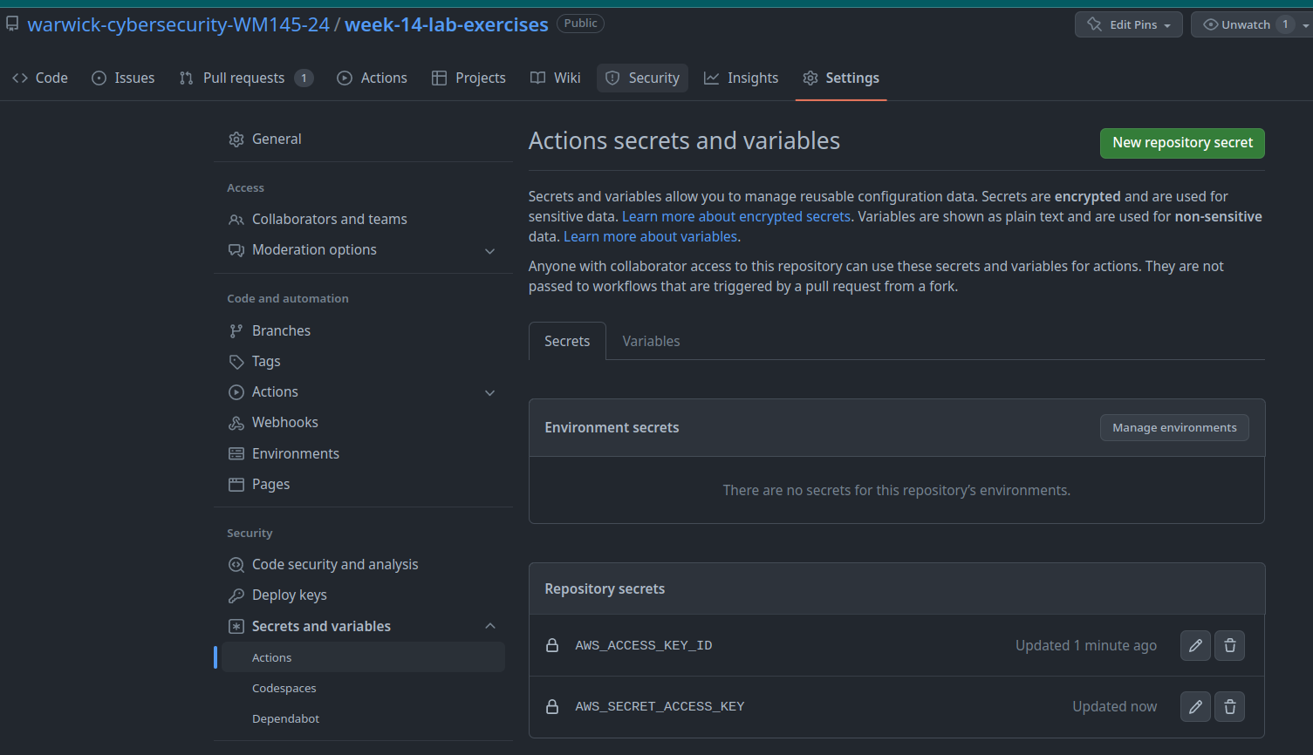Delete the AWS_ACCESS_KEY_ID secret with trash icon
Viewport: 1313px width, 755px height.
(1230, 645)
